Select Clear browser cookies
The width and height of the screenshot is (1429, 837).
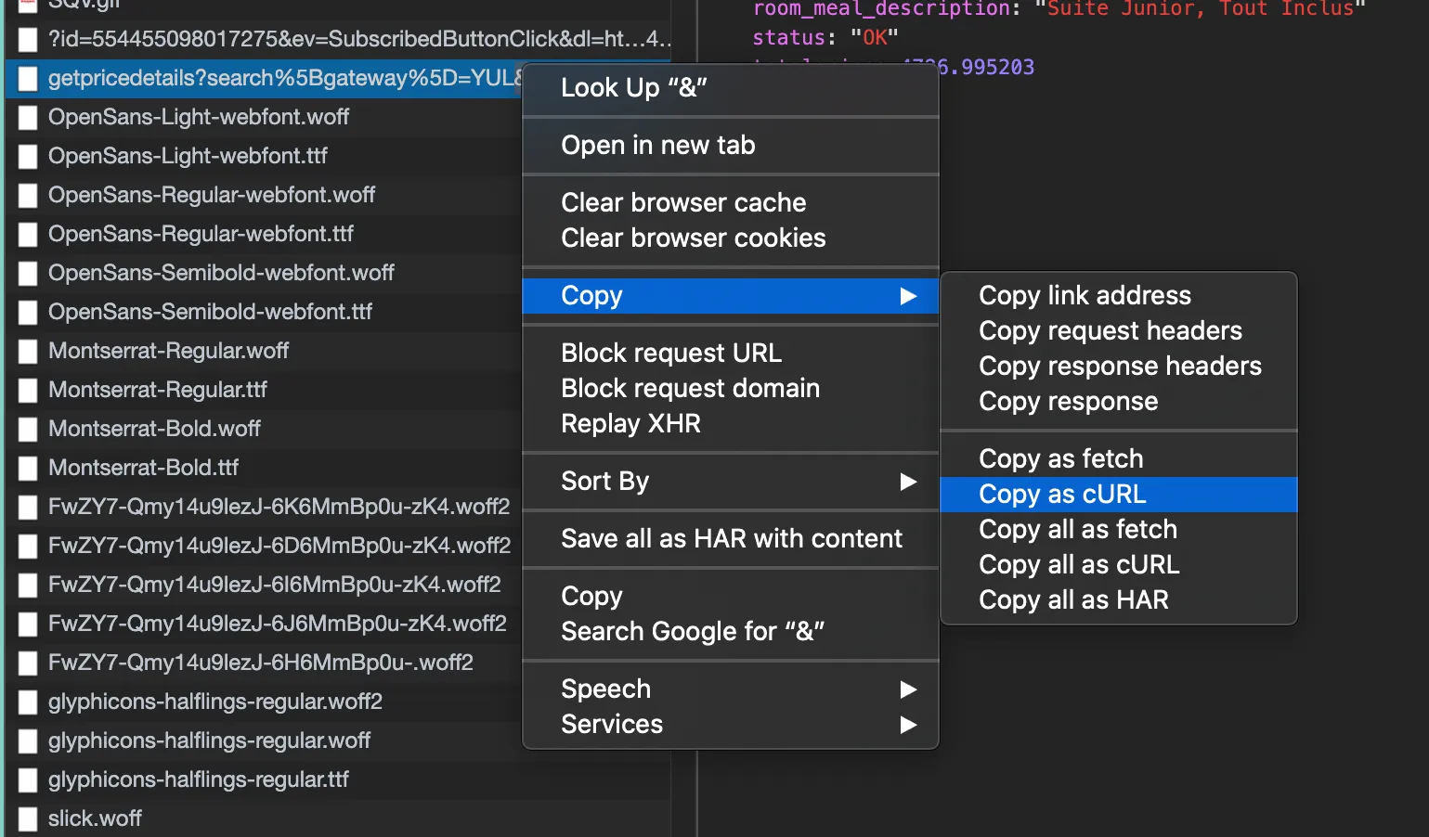(x=730, y=238)
